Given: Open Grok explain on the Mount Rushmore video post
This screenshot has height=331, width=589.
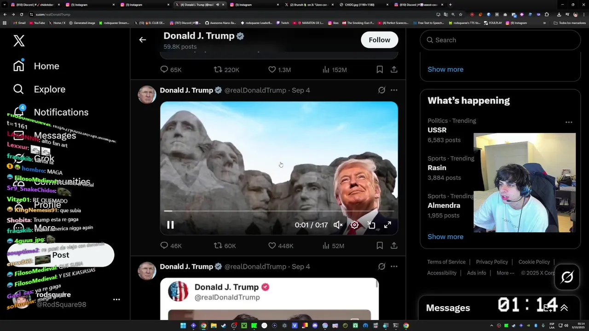Looking at the screenshot, I should (x=381, y=90).
